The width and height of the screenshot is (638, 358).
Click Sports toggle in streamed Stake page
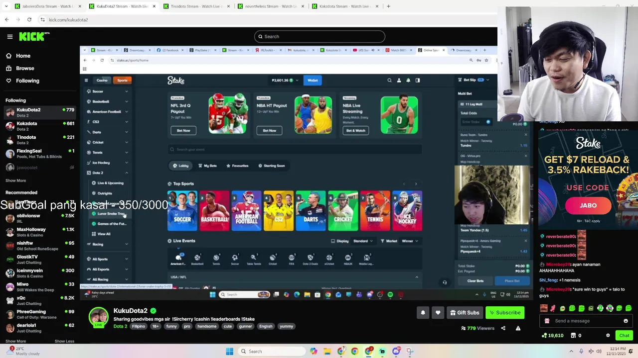coord(122,80)
